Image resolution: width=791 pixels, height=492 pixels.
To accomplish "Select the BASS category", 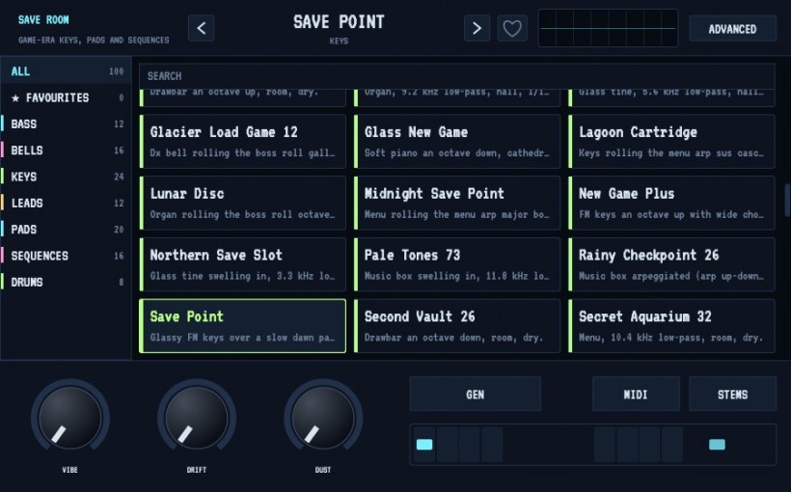I will click(x=67, y=123).
